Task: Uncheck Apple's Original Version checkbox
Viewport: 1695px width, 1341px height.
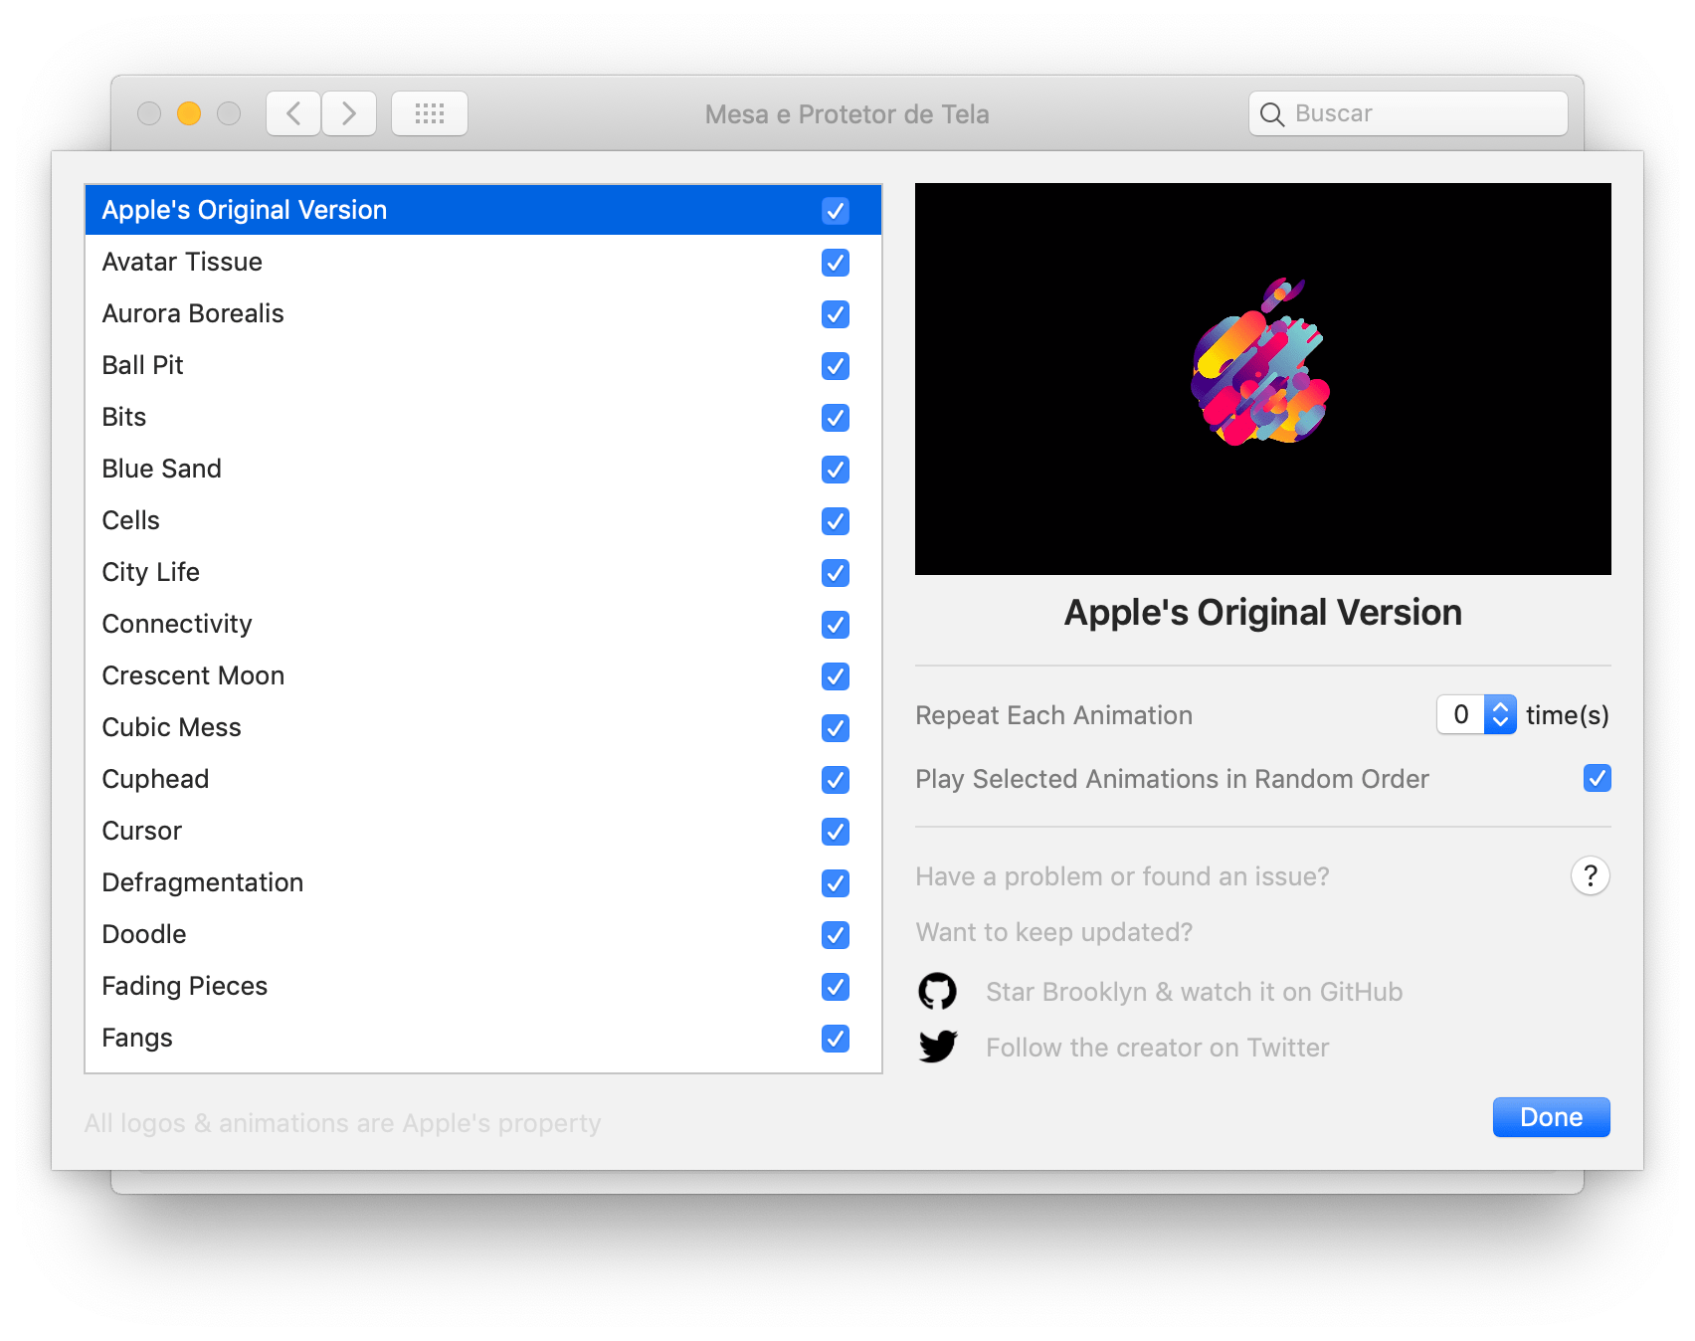Action: 836,211
